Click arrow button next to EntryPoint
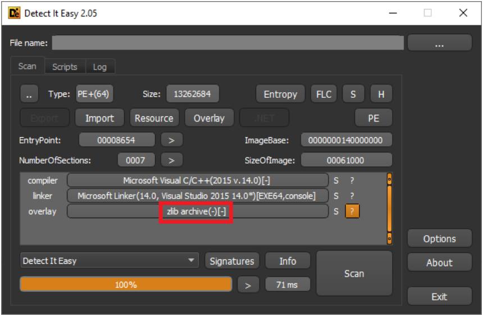Image resolution: width=483 pixels, height=316 pixels. pos(171,140)
